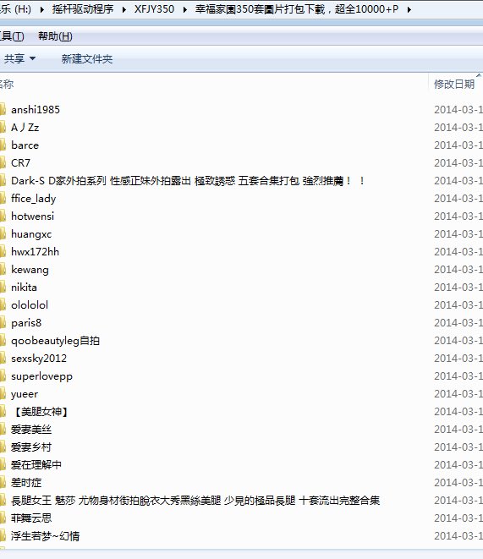Screen dimensions: 483x559
Task: Click folder icon beside kewang
Action: (x=3, y=270)
